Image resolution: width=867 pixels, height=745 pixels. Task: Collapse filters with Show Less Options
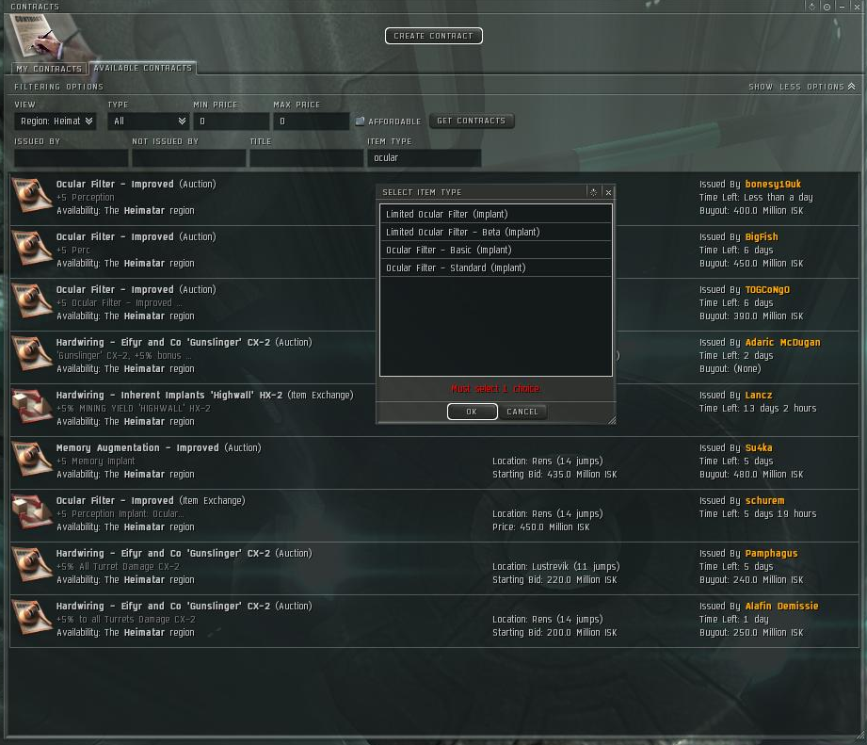(802, 87)
